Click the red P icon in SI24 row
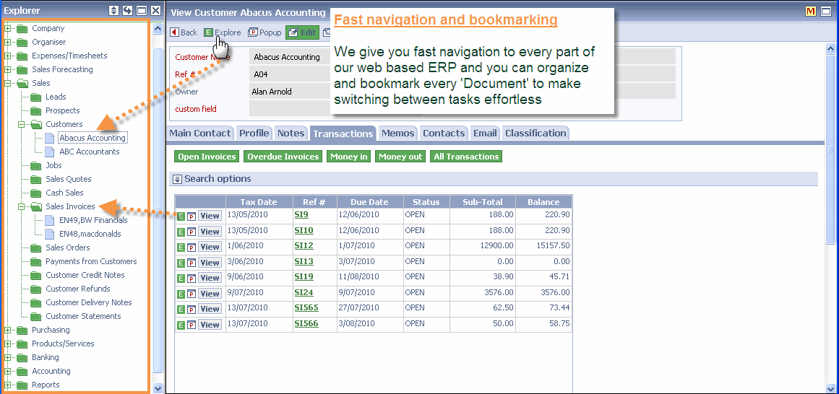 point(191,294)
